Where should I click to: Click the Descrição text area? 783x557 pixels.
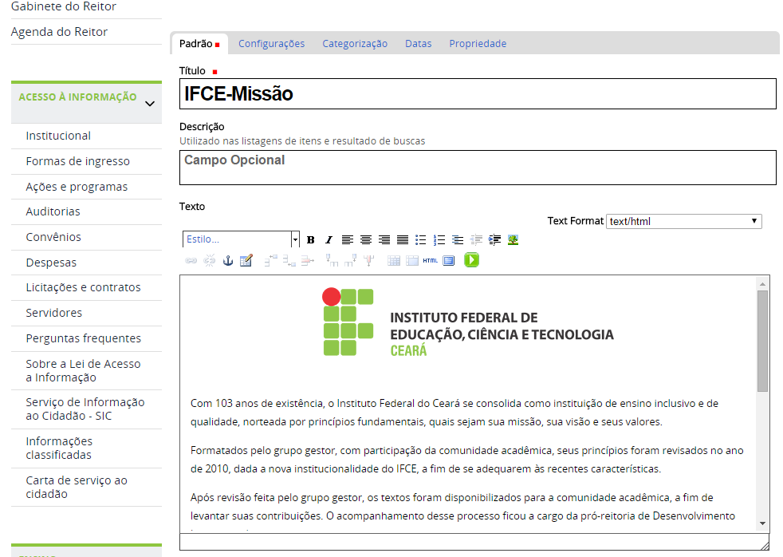[x=478, y=168]
